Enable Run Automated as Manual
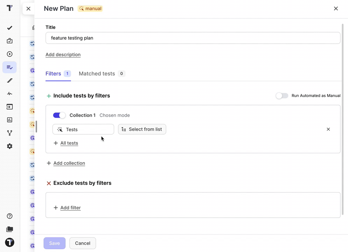 tap(282, 96)
